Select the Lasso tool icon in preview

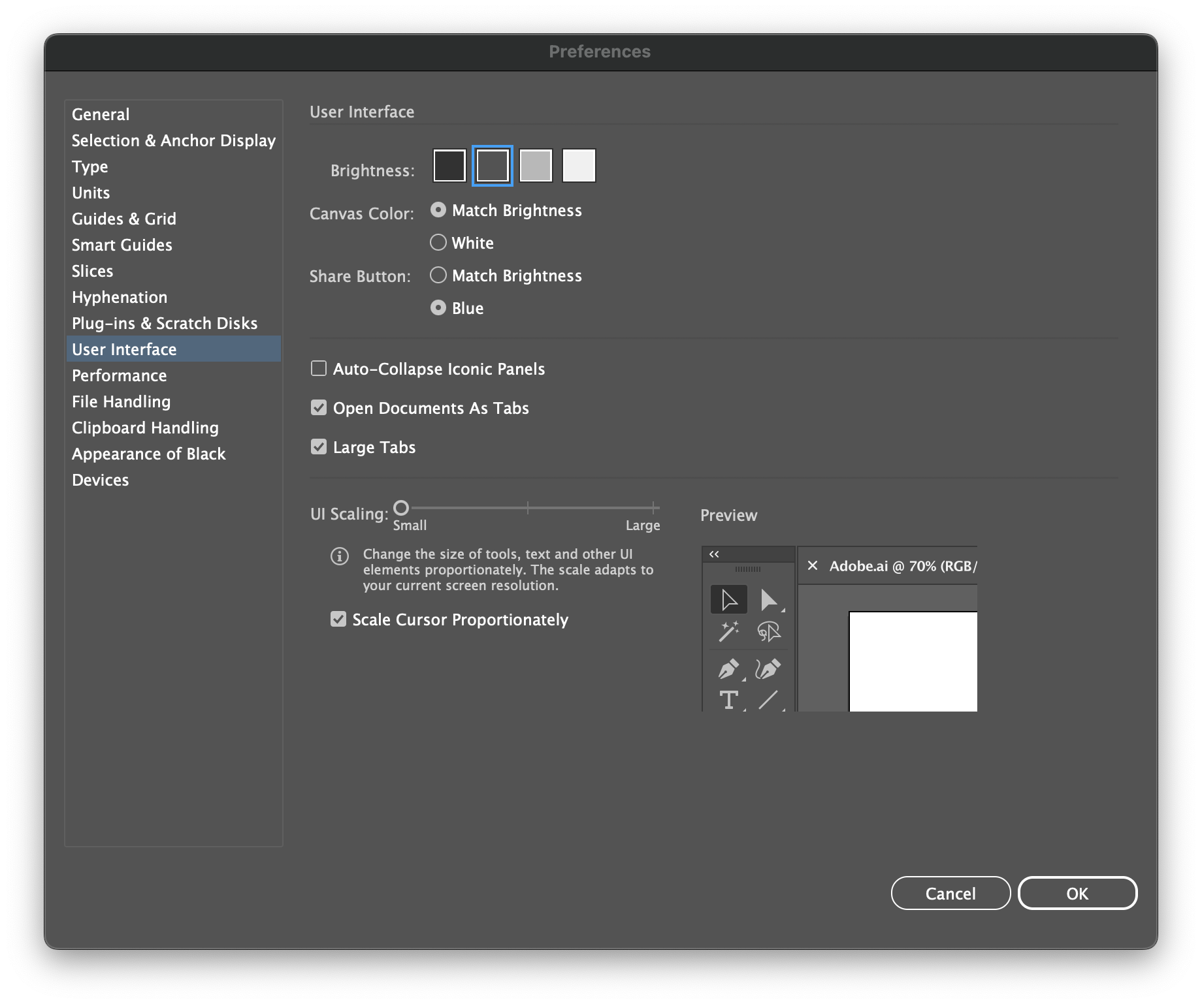769,631
